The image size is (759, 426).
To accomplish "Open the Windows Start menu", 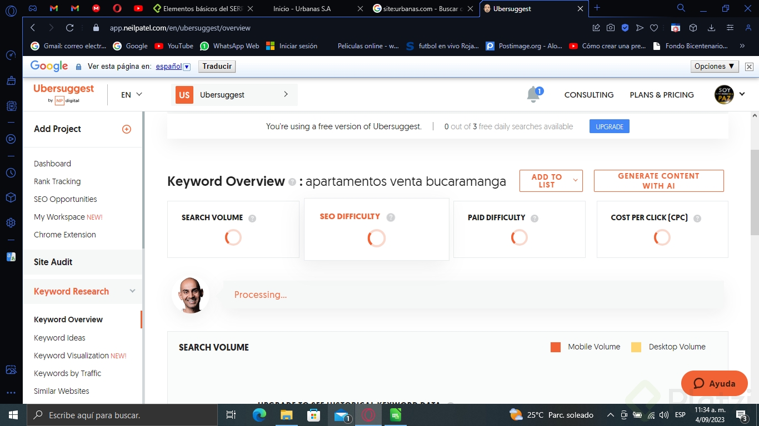I will pyautogui.click(x=13, y=415).
